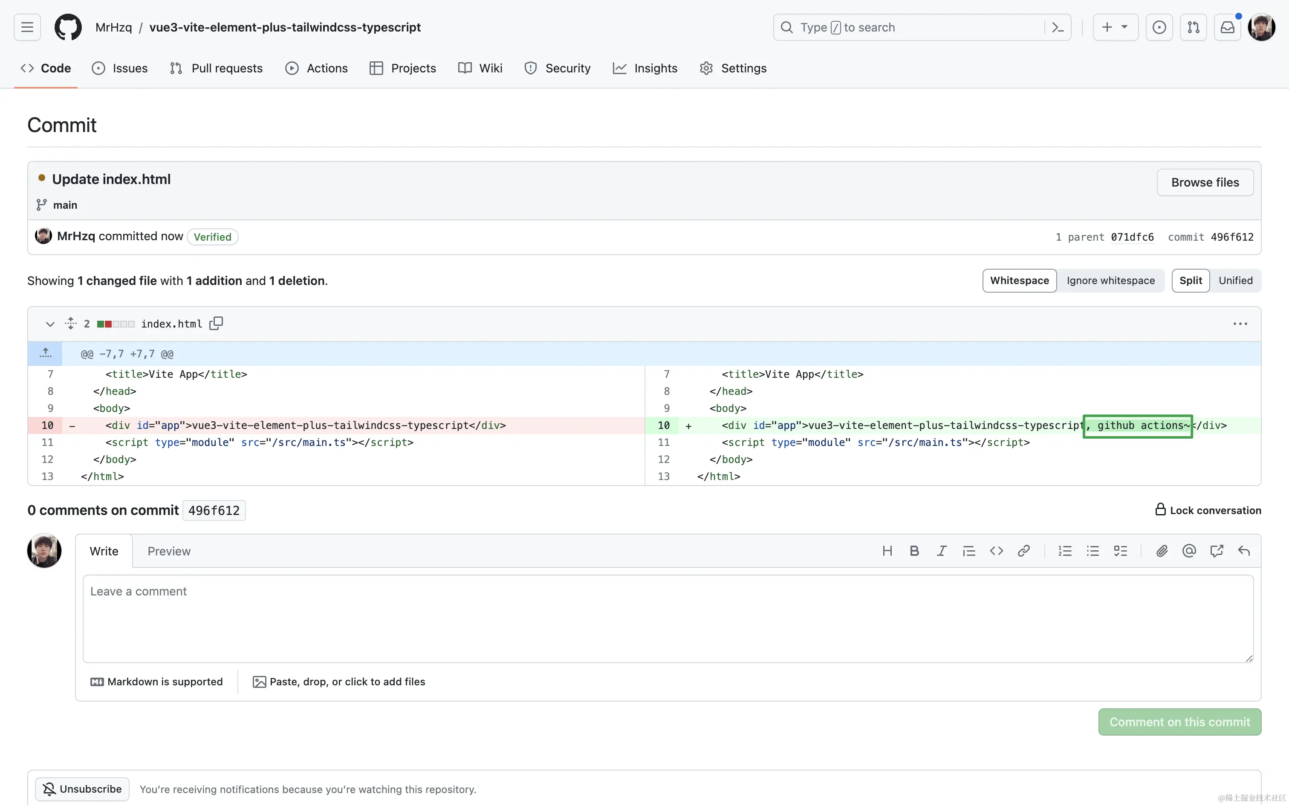Open the Actions repository tab
1289x805 pixels.
pyautogui.click(x=316, y=68)
